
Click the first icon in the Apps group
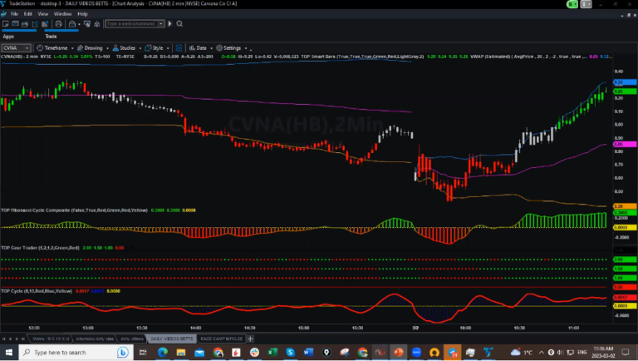(x=7, y=25)
